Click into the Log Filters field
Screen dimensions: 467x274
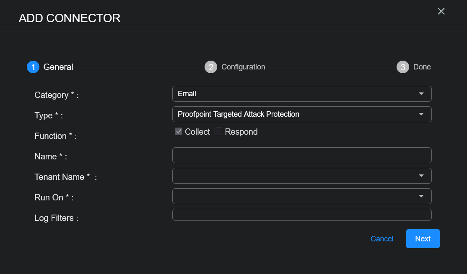[x=301, y=215]
